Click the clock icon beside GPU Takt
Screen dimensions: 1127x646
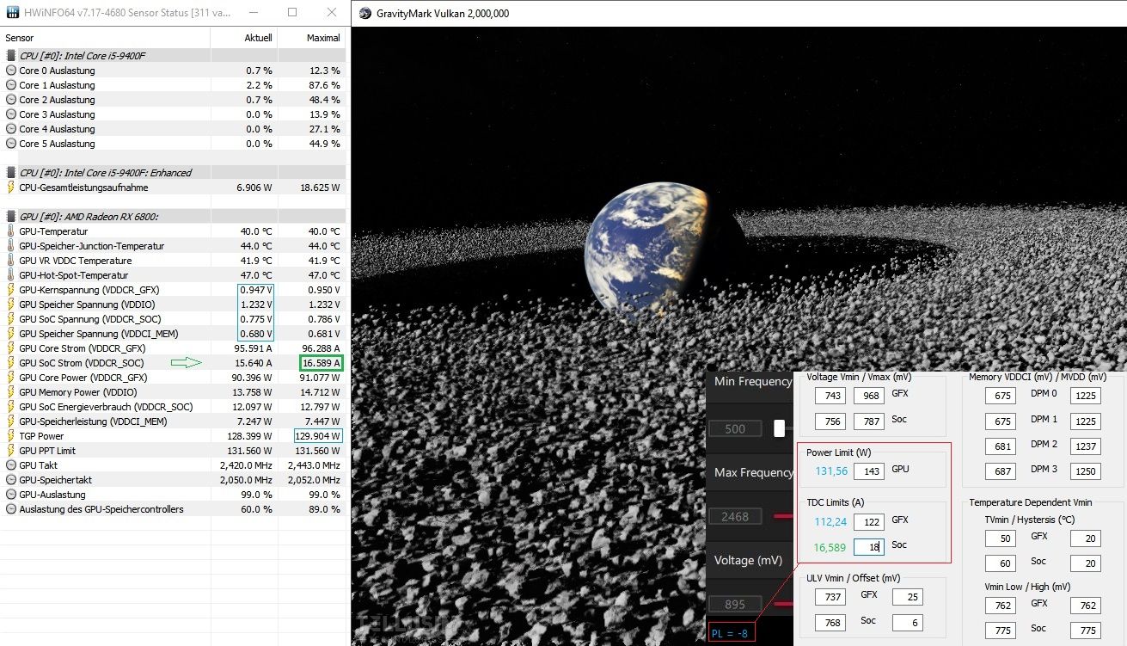(x=11, y=465)
